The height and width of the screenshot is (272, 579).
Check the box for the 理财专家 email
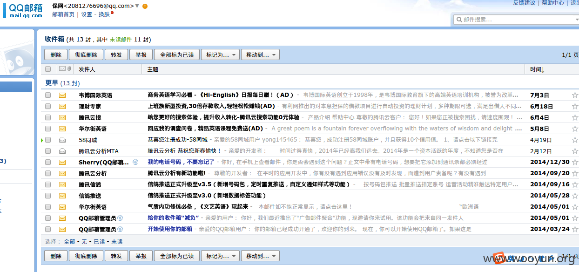48,106
